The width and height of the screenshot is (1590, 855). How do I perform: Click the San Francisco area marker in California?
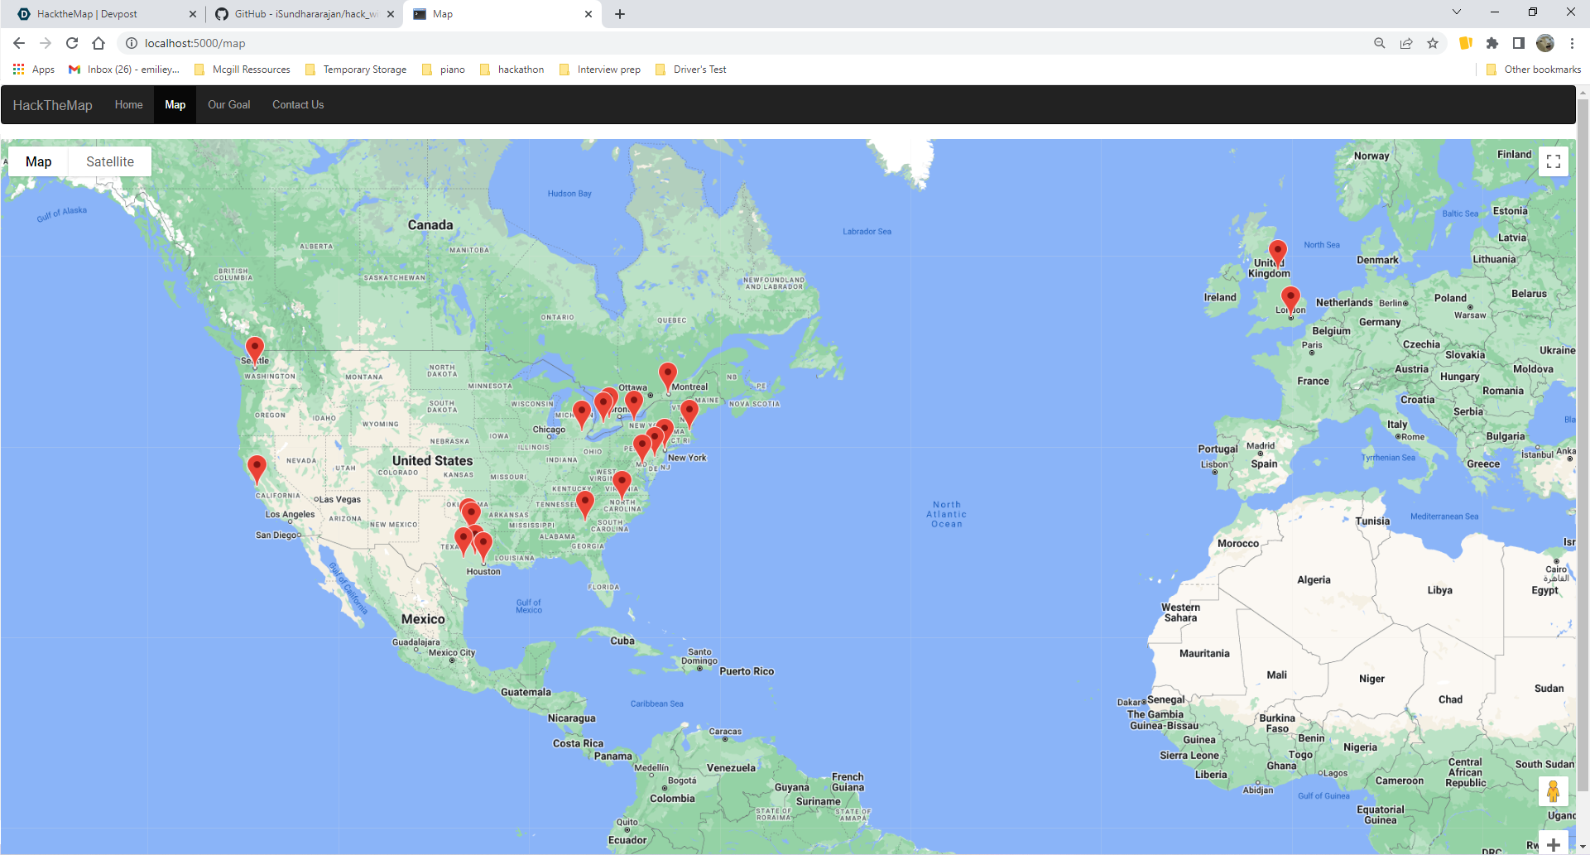257,468
